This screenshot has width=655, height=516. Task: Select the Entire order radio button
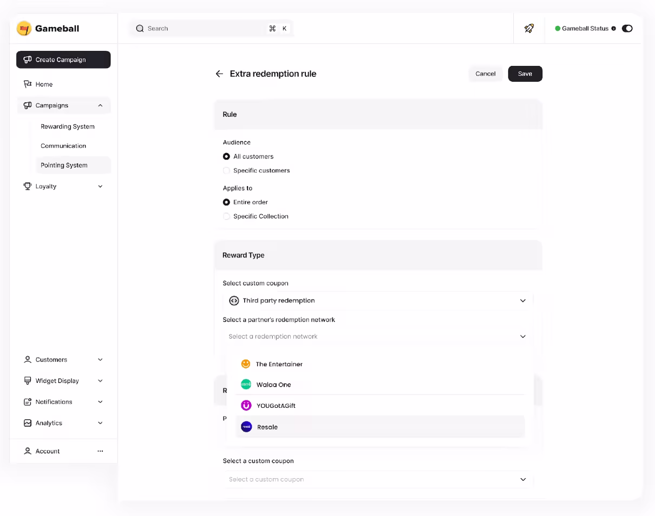click(x=226, y=202)
